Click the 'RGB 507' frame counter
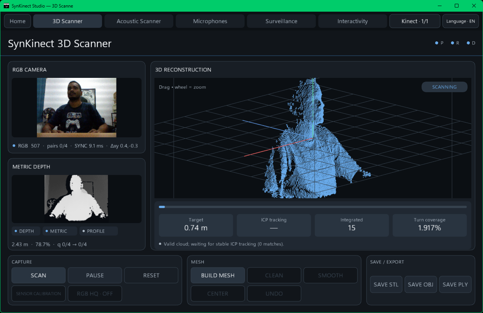Viewport: 483px width, 313px height. click(x=29, y=146)
